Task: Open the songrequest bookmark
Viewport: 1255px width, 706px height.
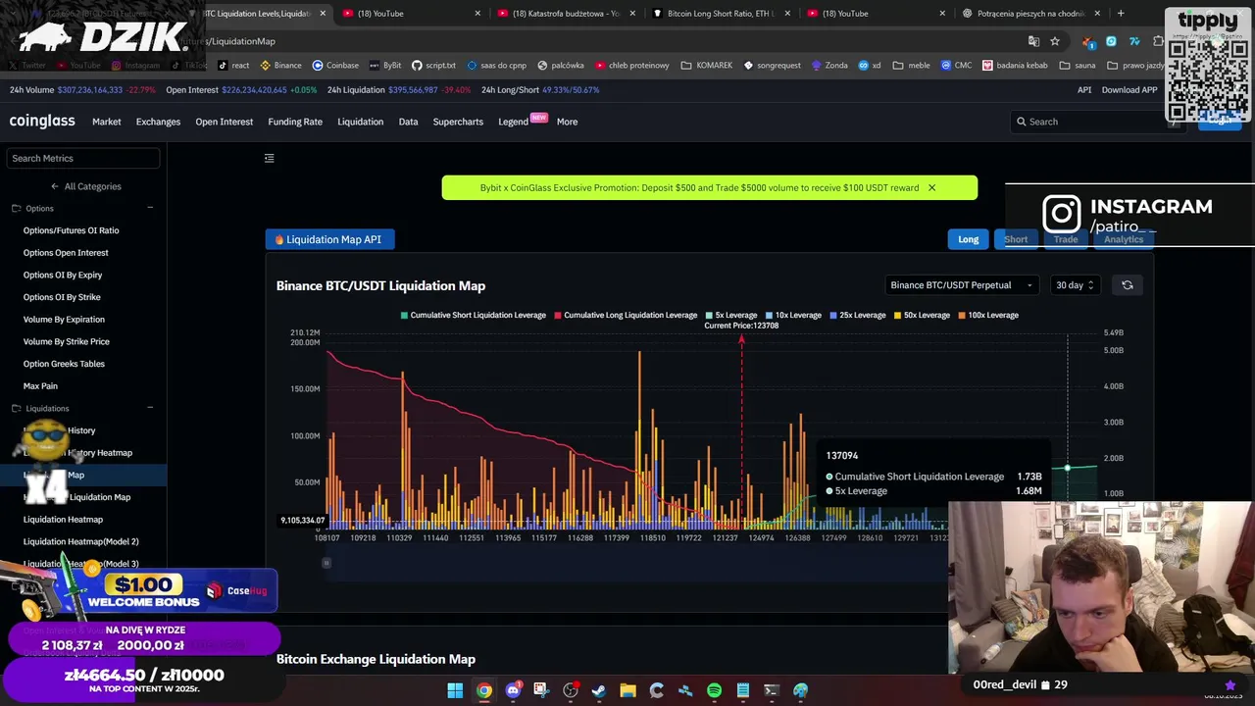Action: pos(773,66)
